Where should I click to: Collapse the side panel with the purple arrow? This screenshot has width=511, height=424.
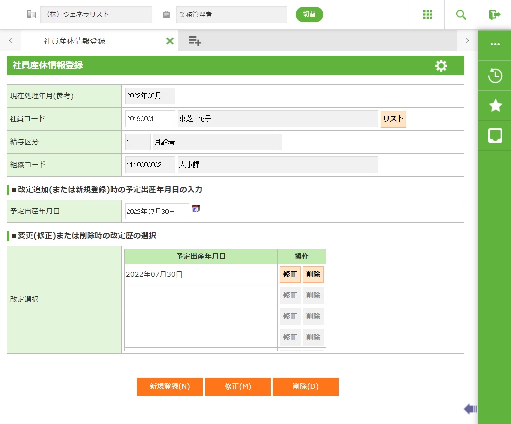click(470, 409)
